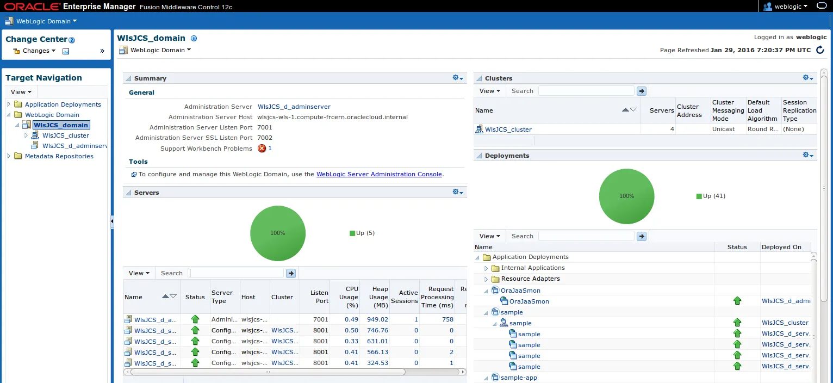The width and height of the screenshot is (833, 383).
Task: Open the WlsJCS_d_adminserver Administration Server link
Action: pos(294,107)
